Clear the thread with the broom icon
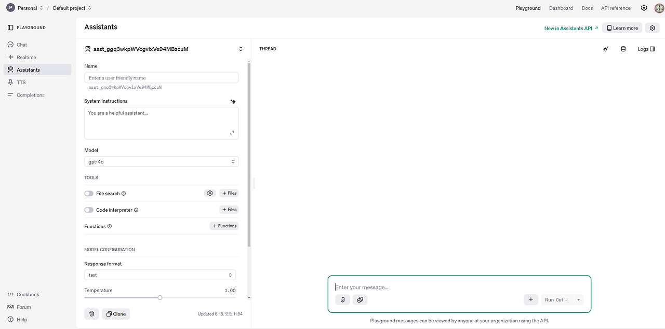The image size is (665, 329). [x=605, y=49]
